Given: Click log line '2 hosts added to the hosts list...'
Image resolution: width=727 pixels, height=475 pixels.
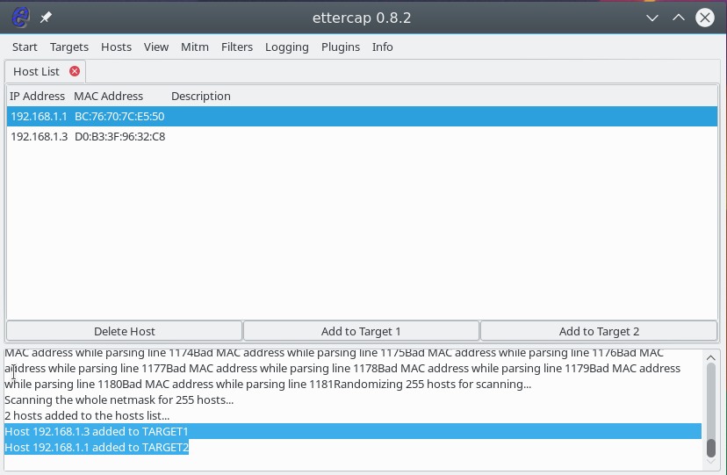Looking at the screenshot, I should click(87, 415).
